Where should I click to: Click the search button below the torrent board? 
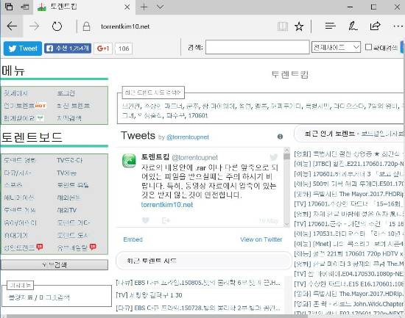click(x=54, y=264)
